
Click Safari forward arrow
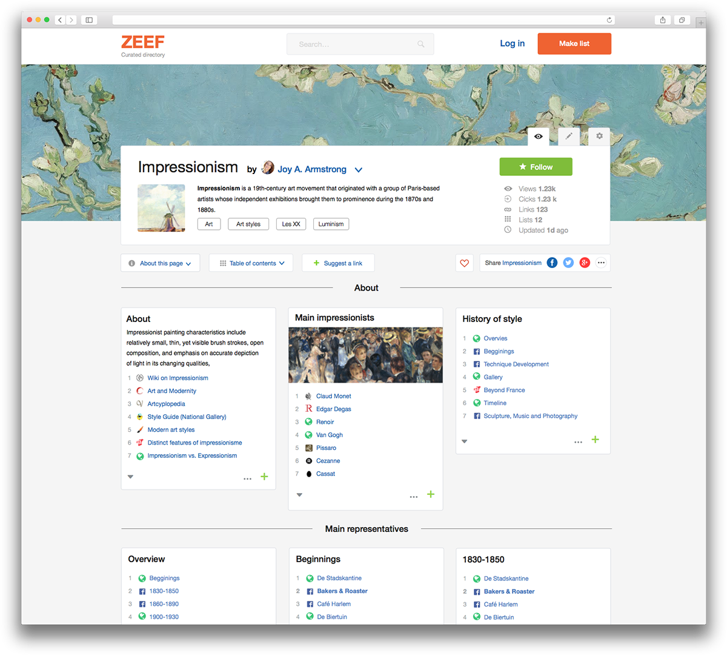pyautogui.click(x=71, y=20)
